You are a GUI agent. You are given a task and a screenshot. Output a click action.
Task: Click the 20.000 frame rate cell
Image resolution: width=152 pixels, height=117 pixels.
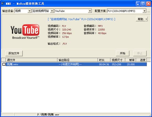131,64
